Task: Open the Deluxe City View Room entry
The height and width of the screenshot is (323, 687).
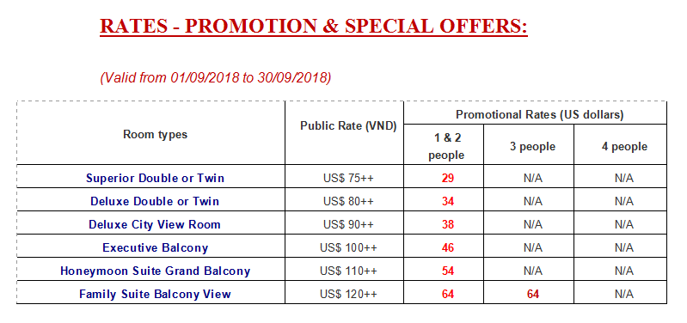Action: click(x=155, y=224)
